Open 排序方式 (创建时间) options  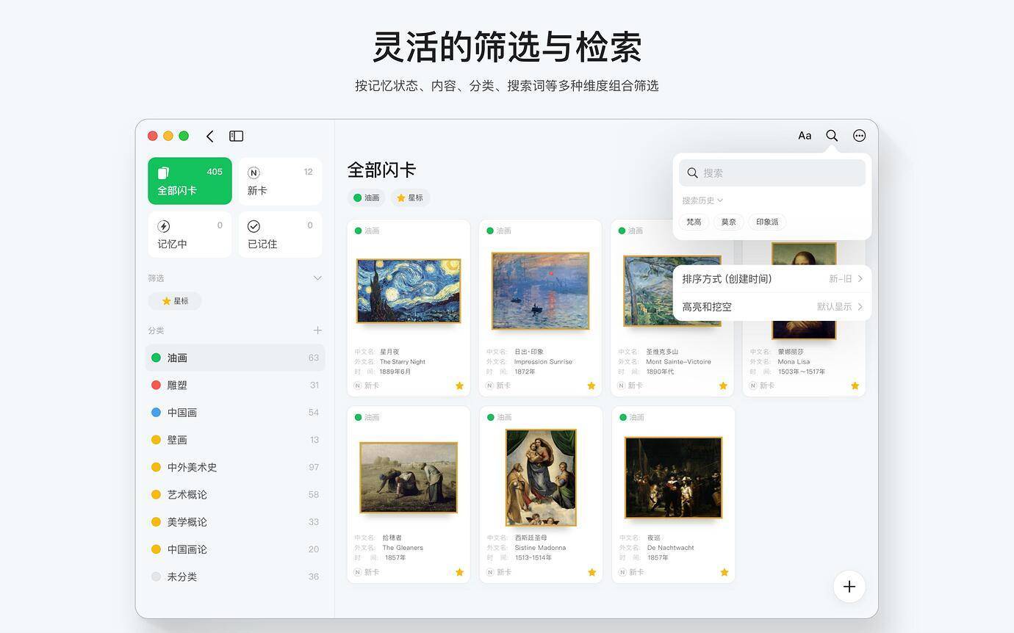point(772,279)
